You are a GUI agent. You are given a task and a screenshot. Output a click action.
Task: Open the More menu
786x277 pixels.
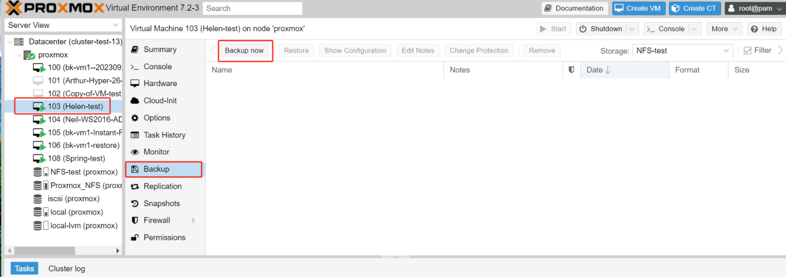point(724,29)
